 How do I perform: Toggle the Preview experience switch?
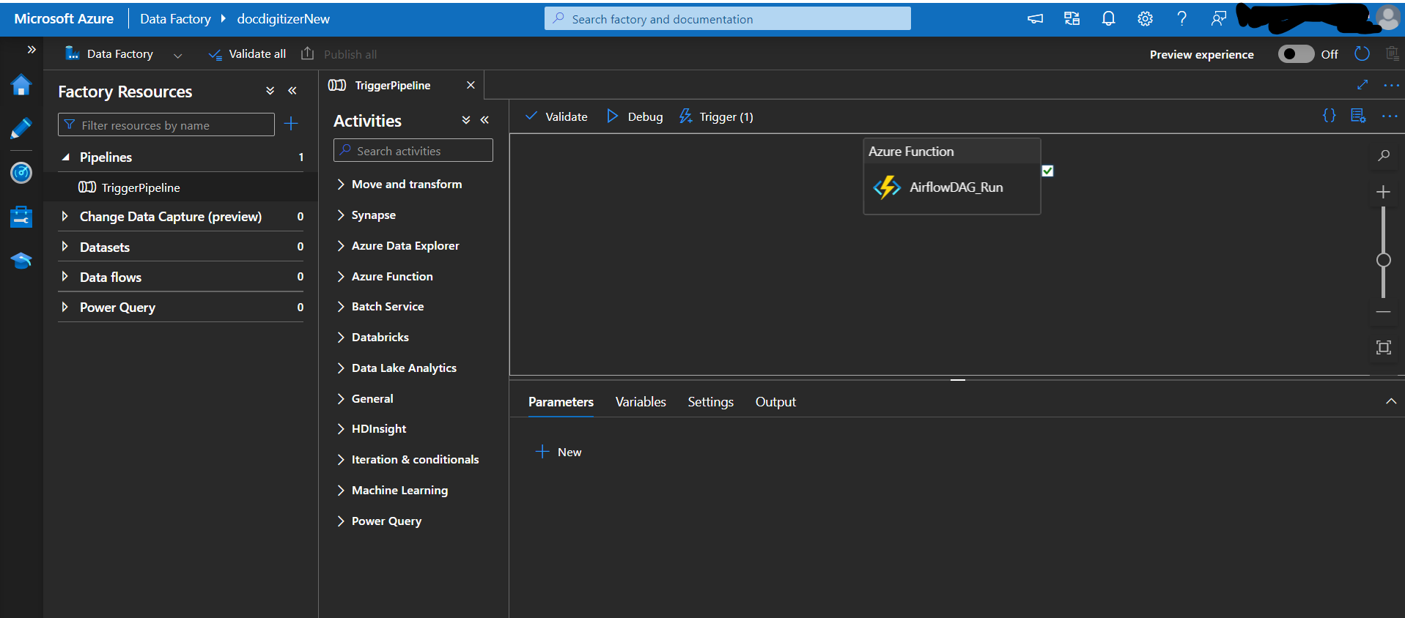(1296, 54)
